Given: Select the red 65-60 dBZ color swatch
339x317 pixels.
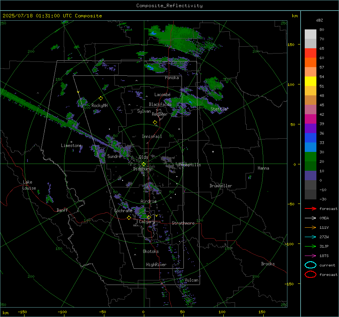Looking at the screenshot, I should point(310,53).
